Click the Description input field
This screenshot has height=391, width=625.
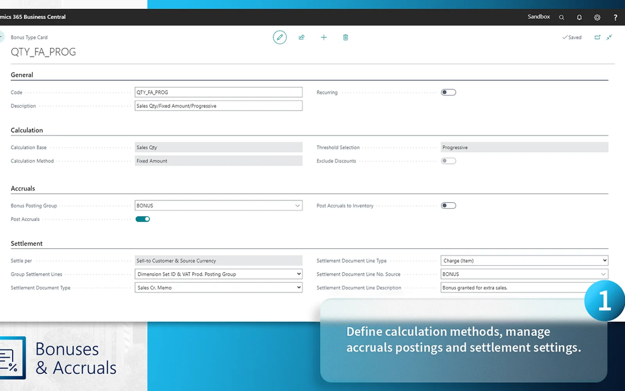[x=219, y=106]
